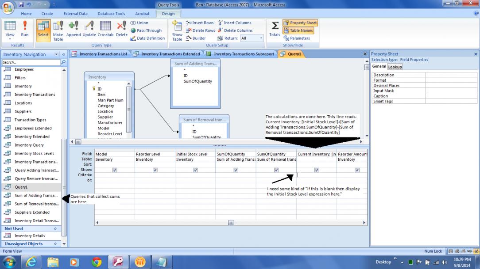The height and width of the screenshot is (269, 480).
Task: Open the query Parameters dialog
Action: (297, 38)
